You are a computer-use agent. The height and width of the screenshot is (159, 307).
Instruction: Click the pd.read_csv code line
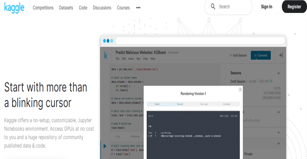(x=135, y=69)
